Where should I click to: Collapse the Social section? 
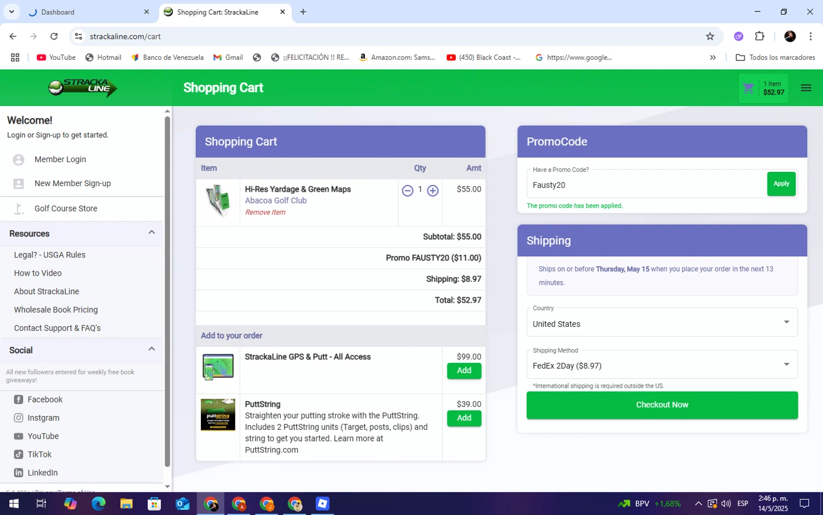151,349
